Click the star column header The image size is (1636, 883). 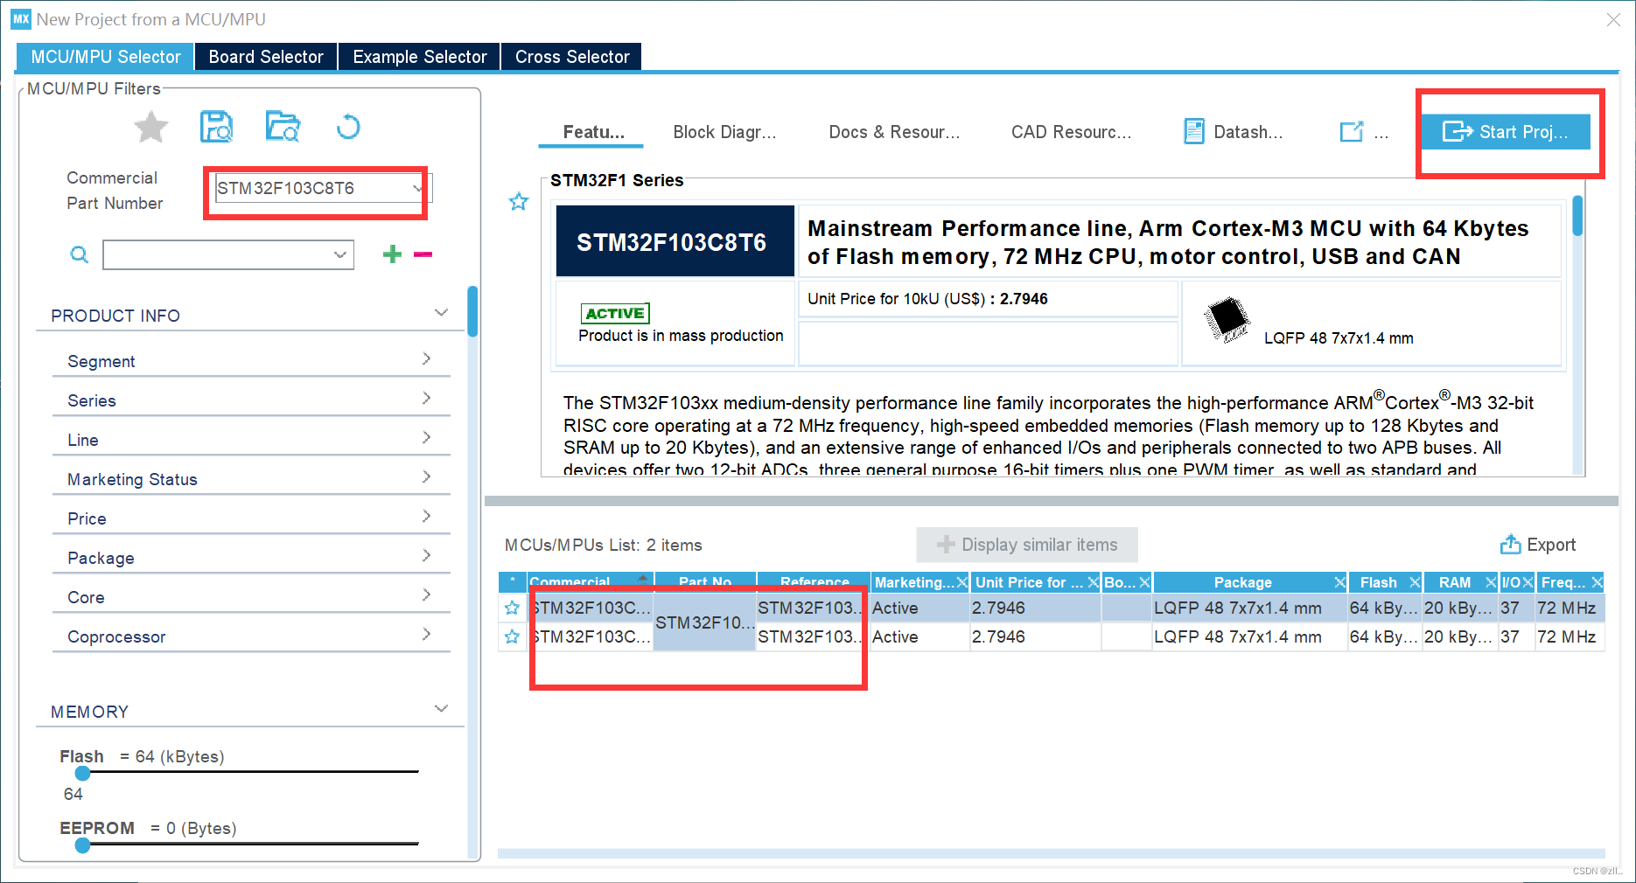513,582
